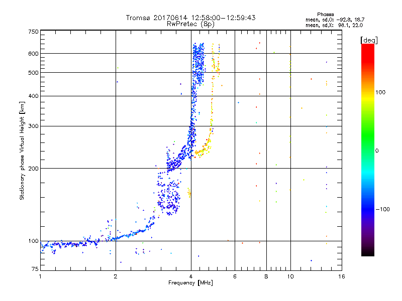The width and height of the screenshot is (402, 301).
Task: Click the frequency axis '10' tick label
Action: [x=290, y=276]
